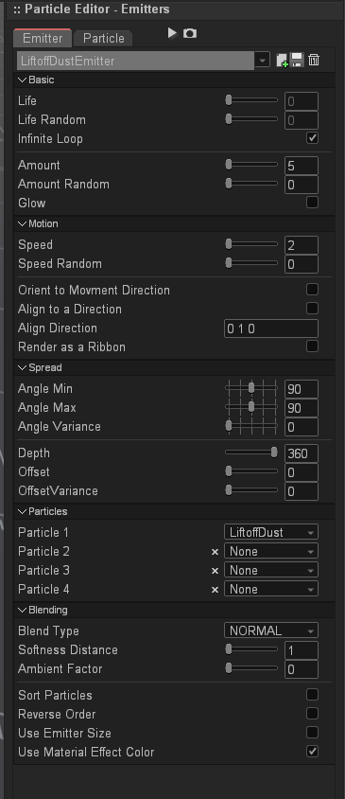Clear Particle 4 with the x icon

click(215, 590)
